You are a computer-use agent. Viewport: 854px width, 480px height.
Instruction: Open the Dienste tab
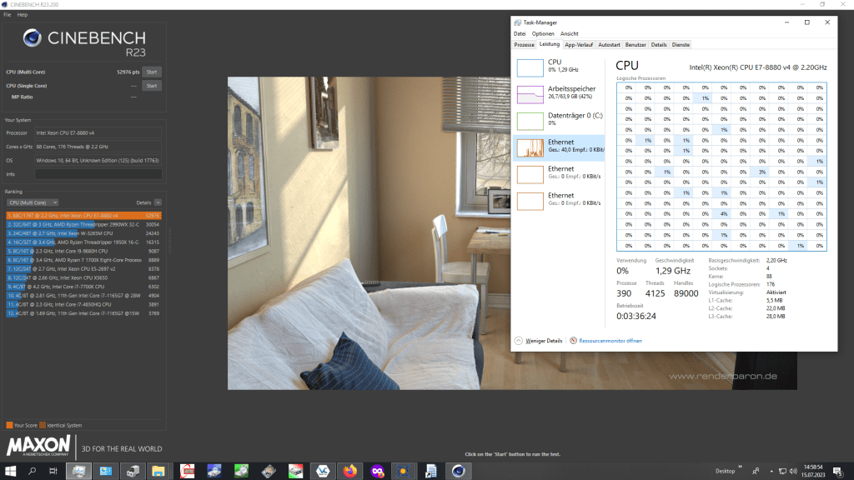[x=681, y=45]
